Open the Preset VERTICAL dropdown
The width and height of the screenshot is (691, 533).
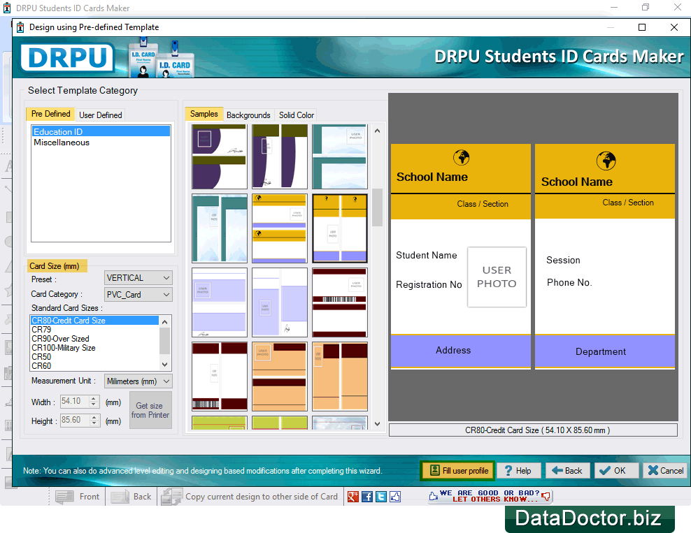(138, 278)
